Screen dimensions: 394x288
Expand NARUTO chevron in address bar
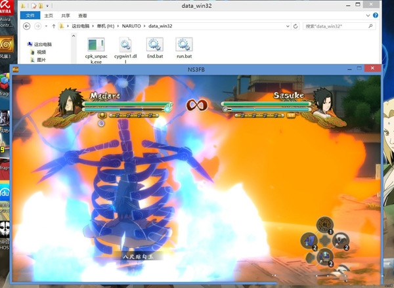144,26
